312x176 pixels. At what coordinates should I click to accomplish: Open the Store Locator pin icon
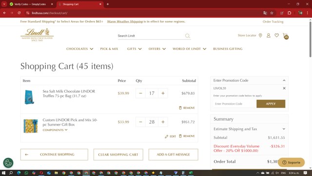260,35
